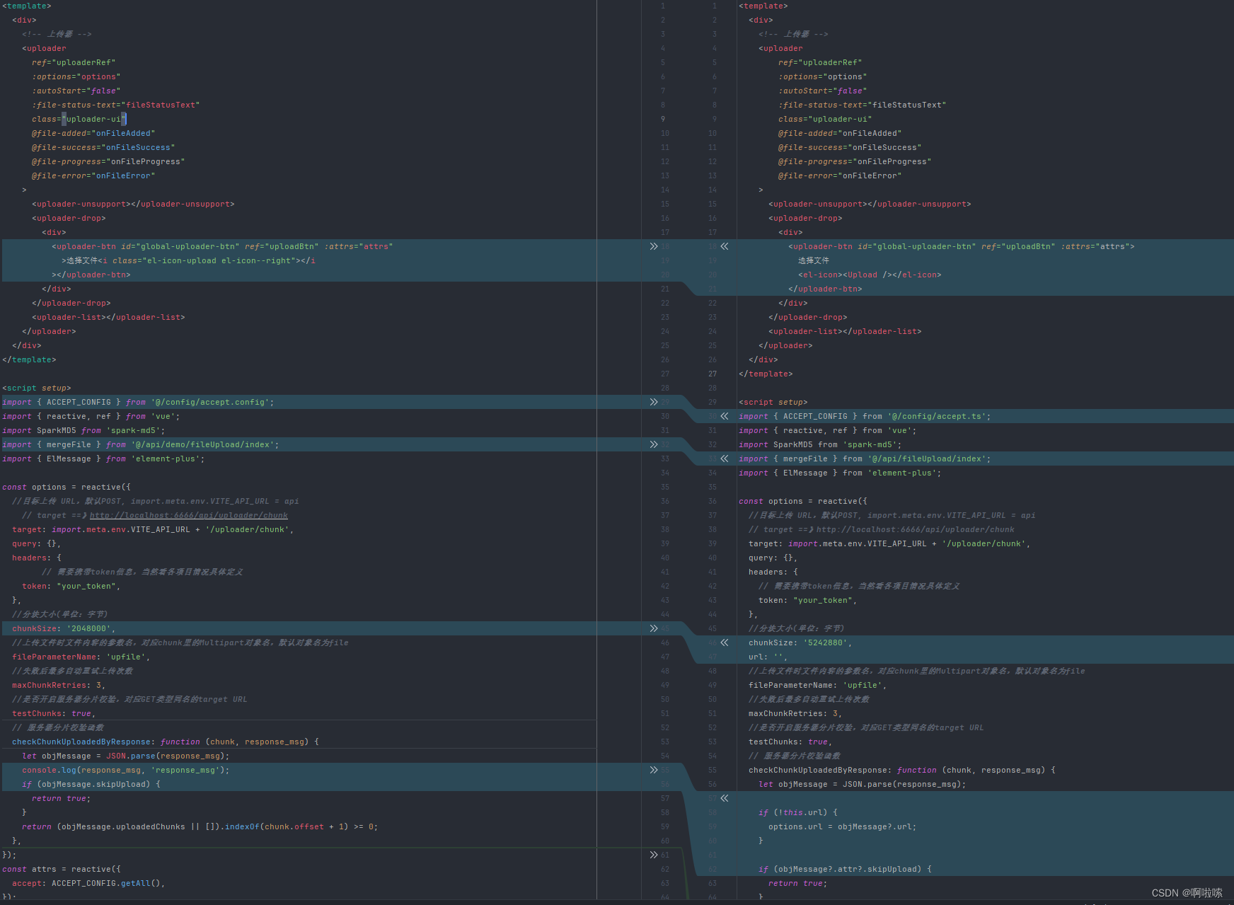Accept left ACCEPT_CONFIG import change arrow
This screenshot has width=1234, height=905.
coord(654,402)
